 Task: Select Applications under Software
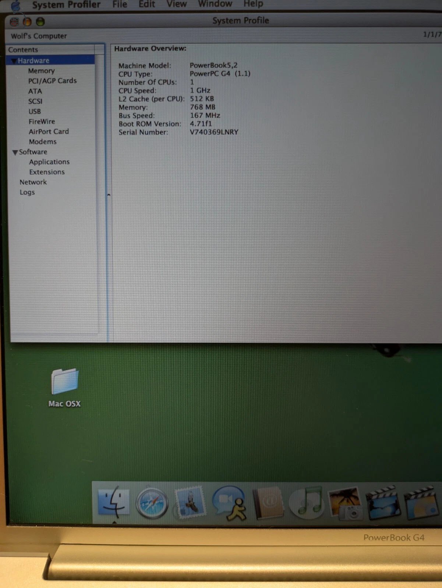[49, 162]
